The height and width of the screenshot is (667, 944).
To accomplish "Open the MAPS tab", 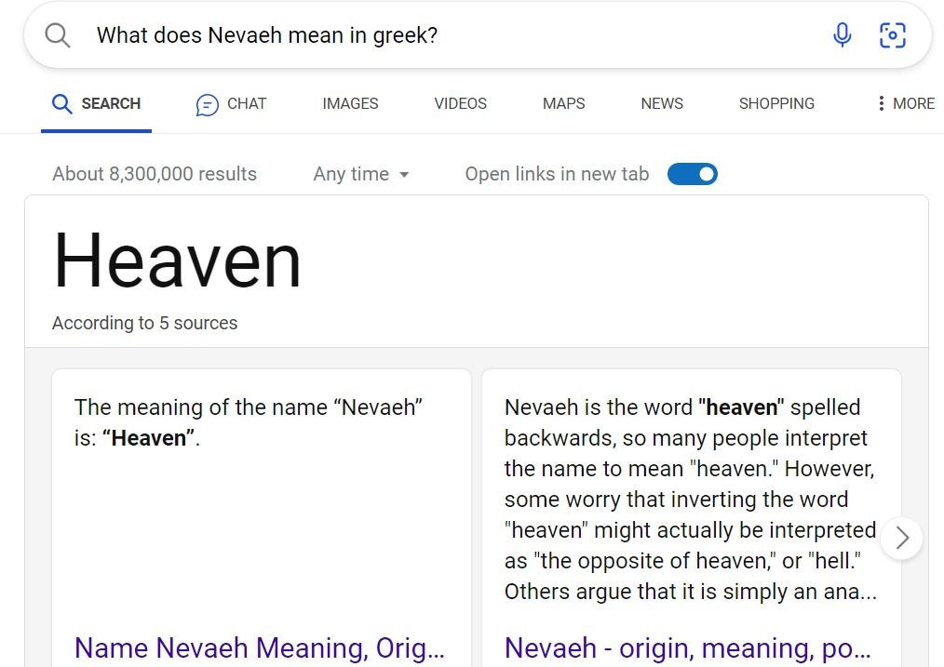I will [563, 103].
